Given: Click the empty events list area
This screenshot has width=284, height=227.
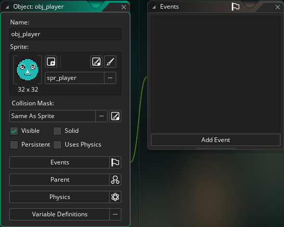Looking at the screenshot, I should [216, 74].
